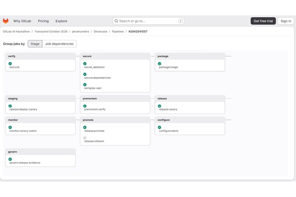Click the secure:dependencies passed status icon

click(x=85, y=74)
